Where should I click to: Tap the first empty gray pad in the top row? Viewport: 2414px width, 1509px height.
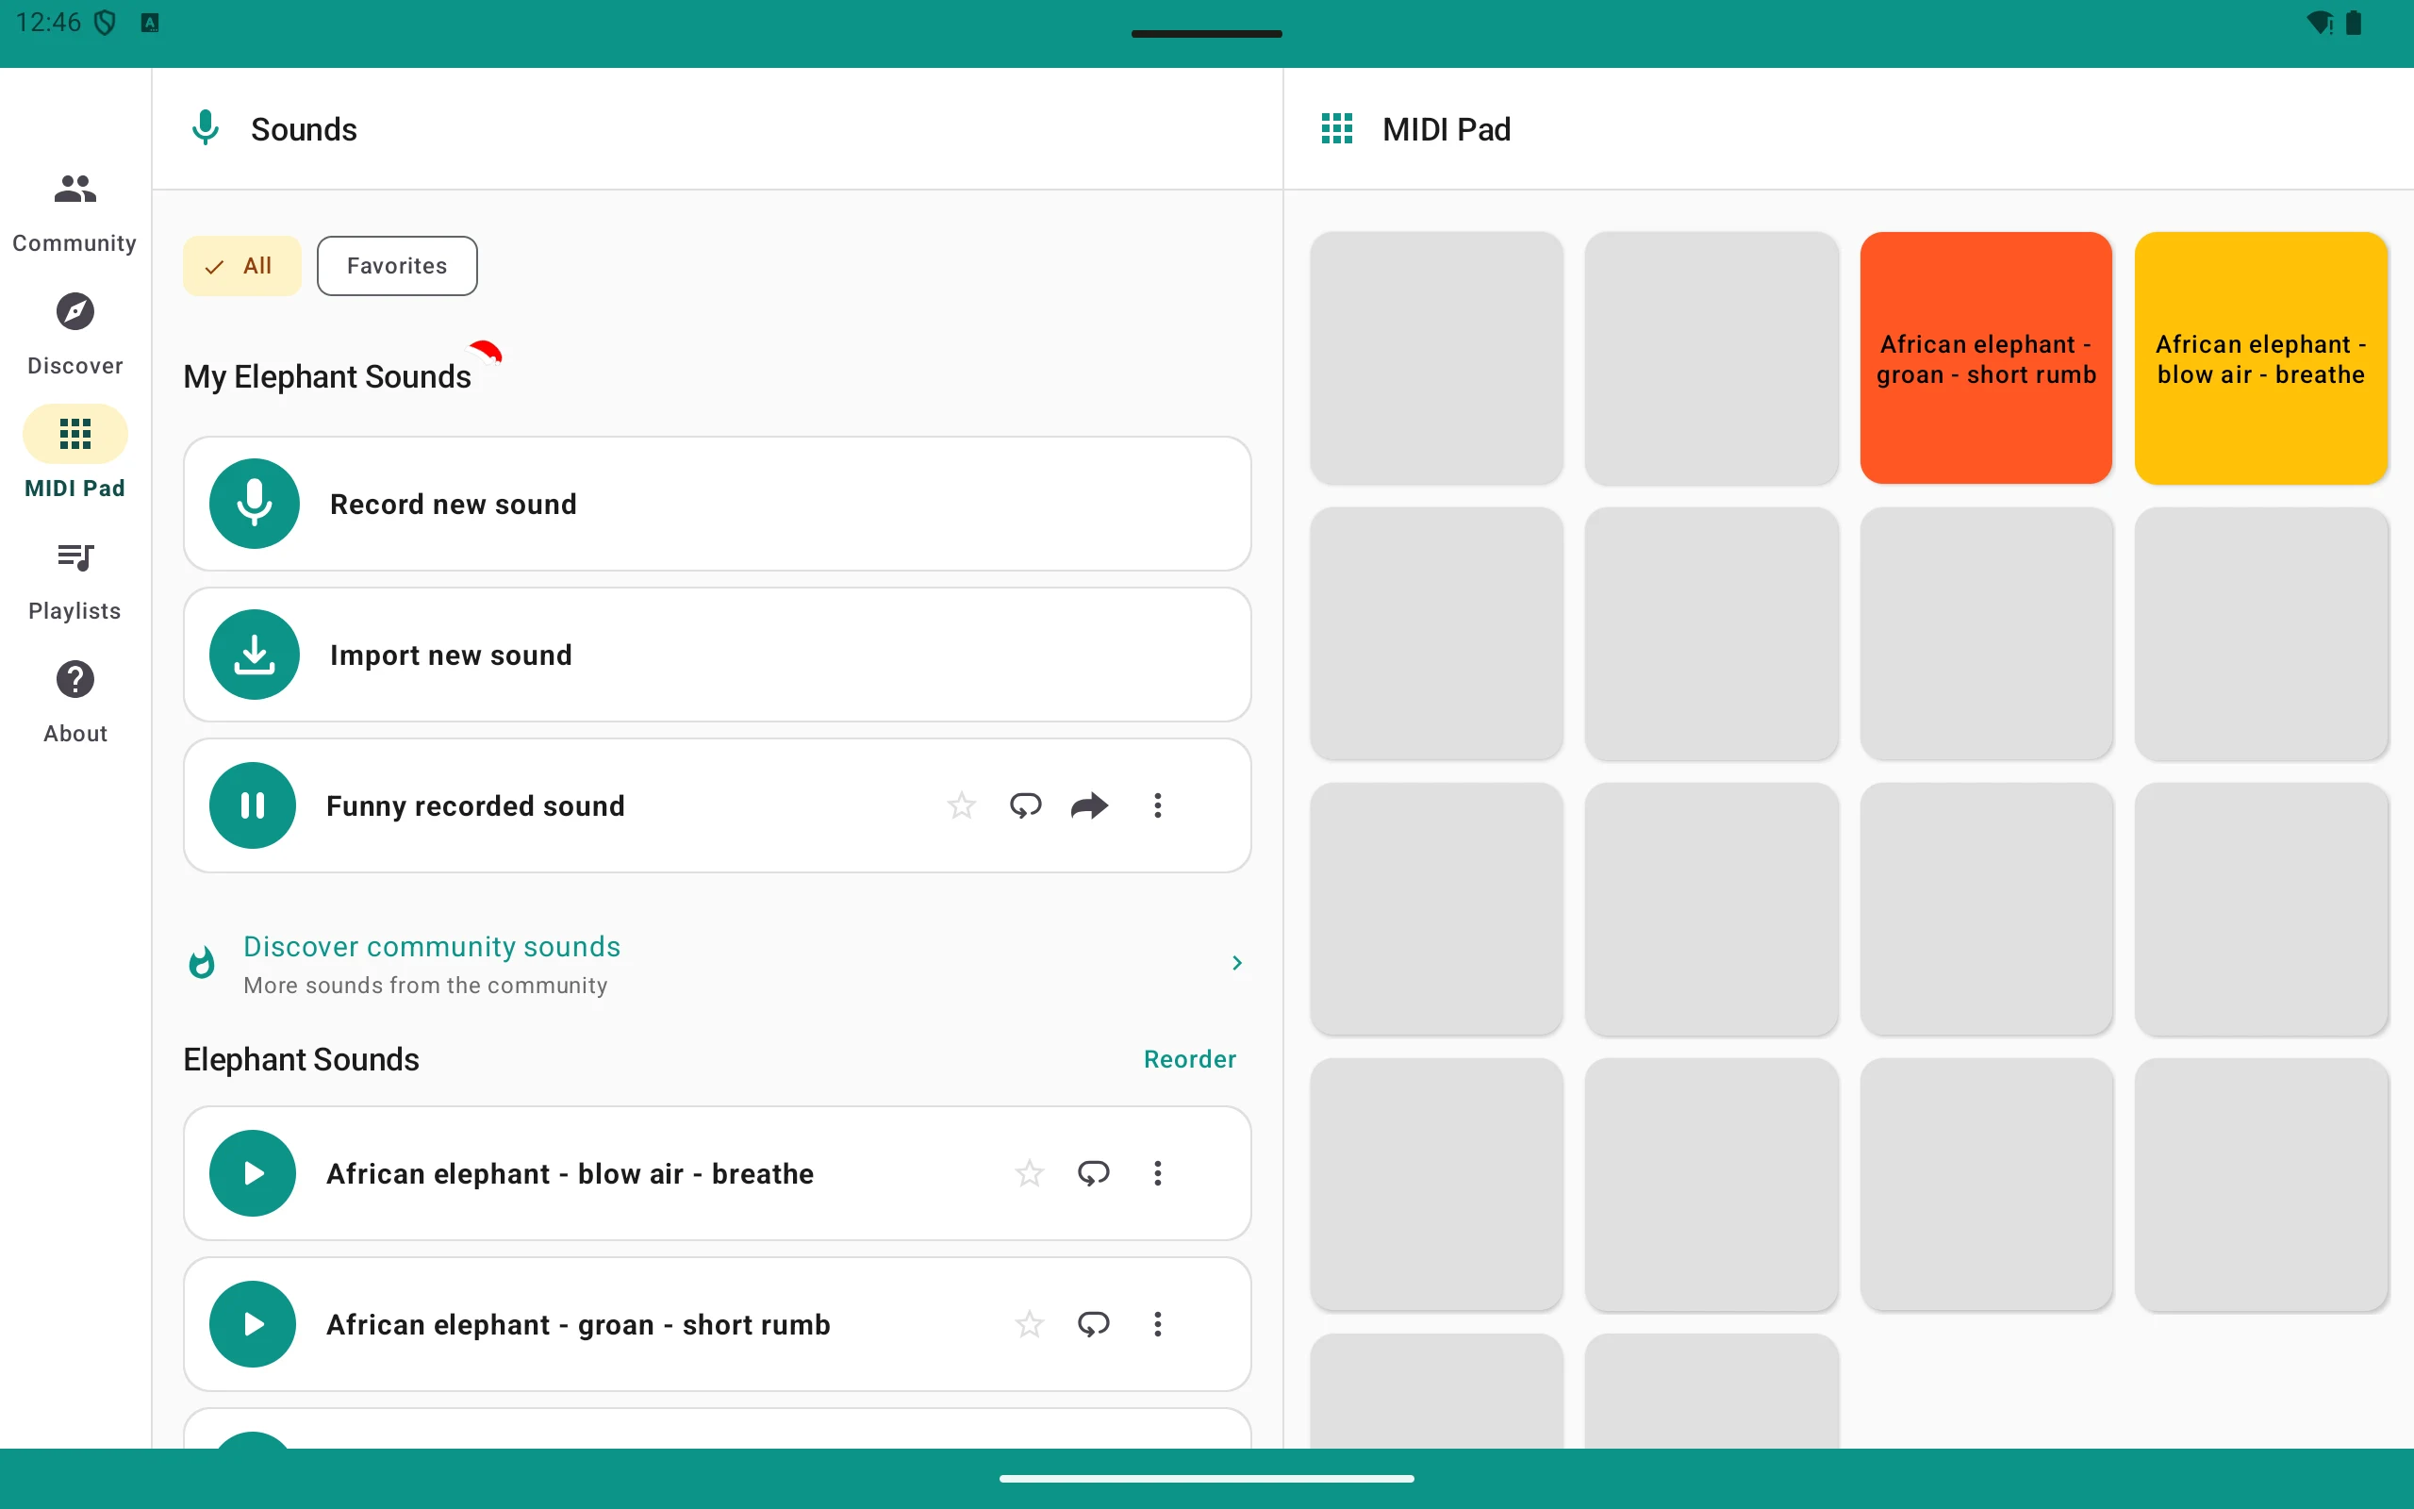coord(1435,358)
